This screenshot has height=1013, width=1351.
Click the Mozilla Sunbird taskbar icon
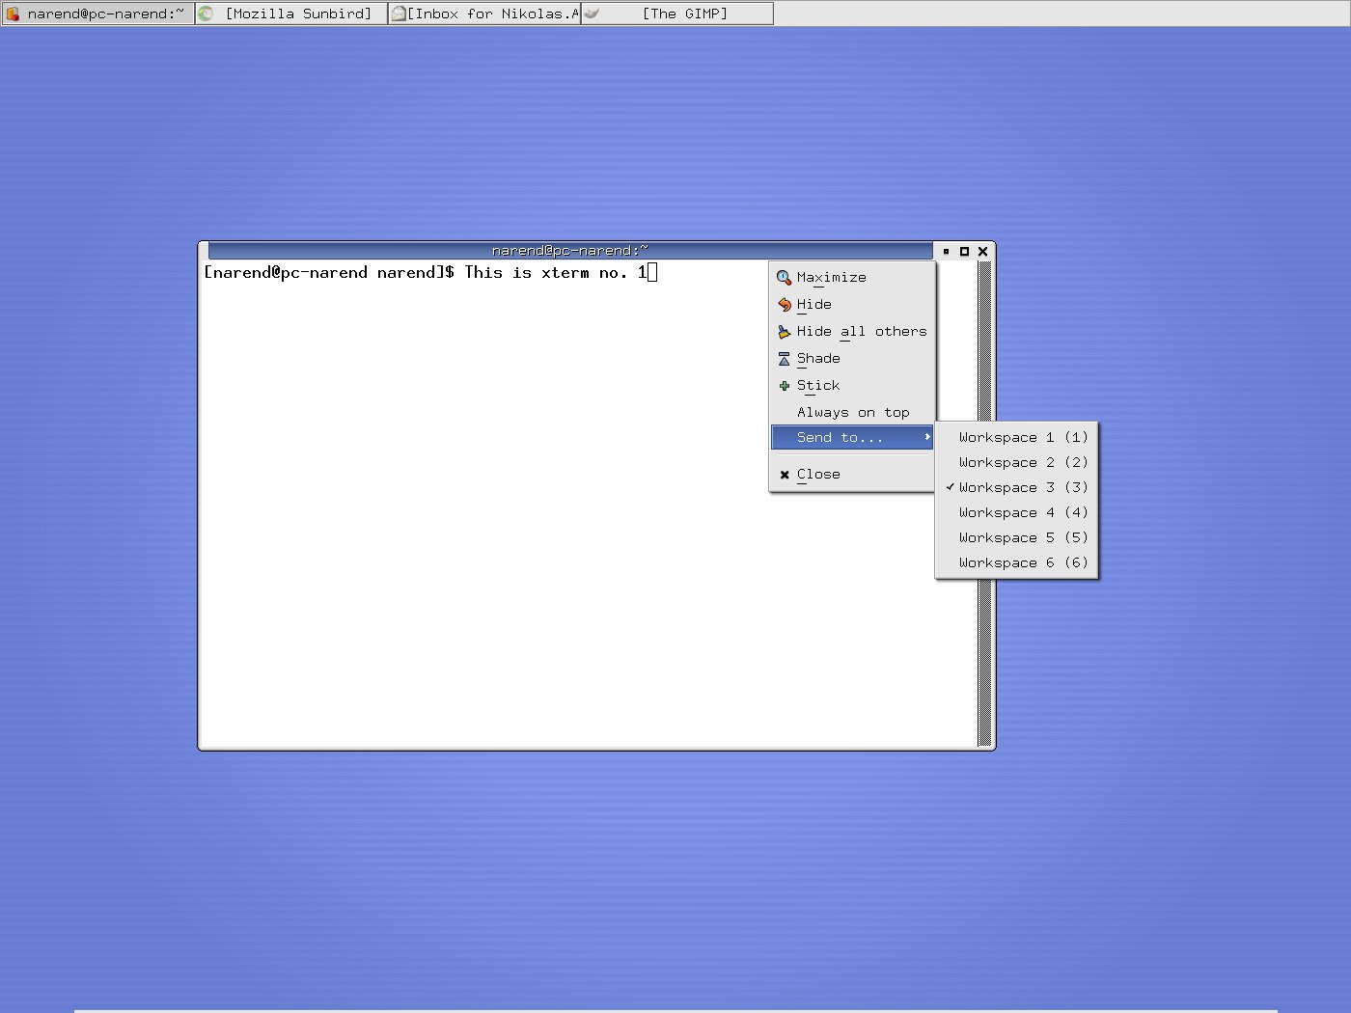pos(206,14)
